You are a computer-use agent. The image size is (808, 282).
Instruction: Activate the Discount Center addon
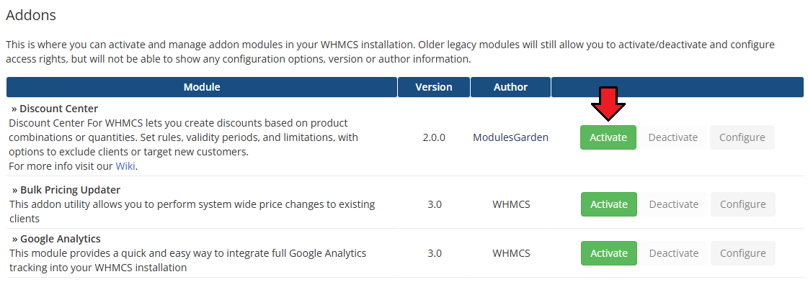608,137
